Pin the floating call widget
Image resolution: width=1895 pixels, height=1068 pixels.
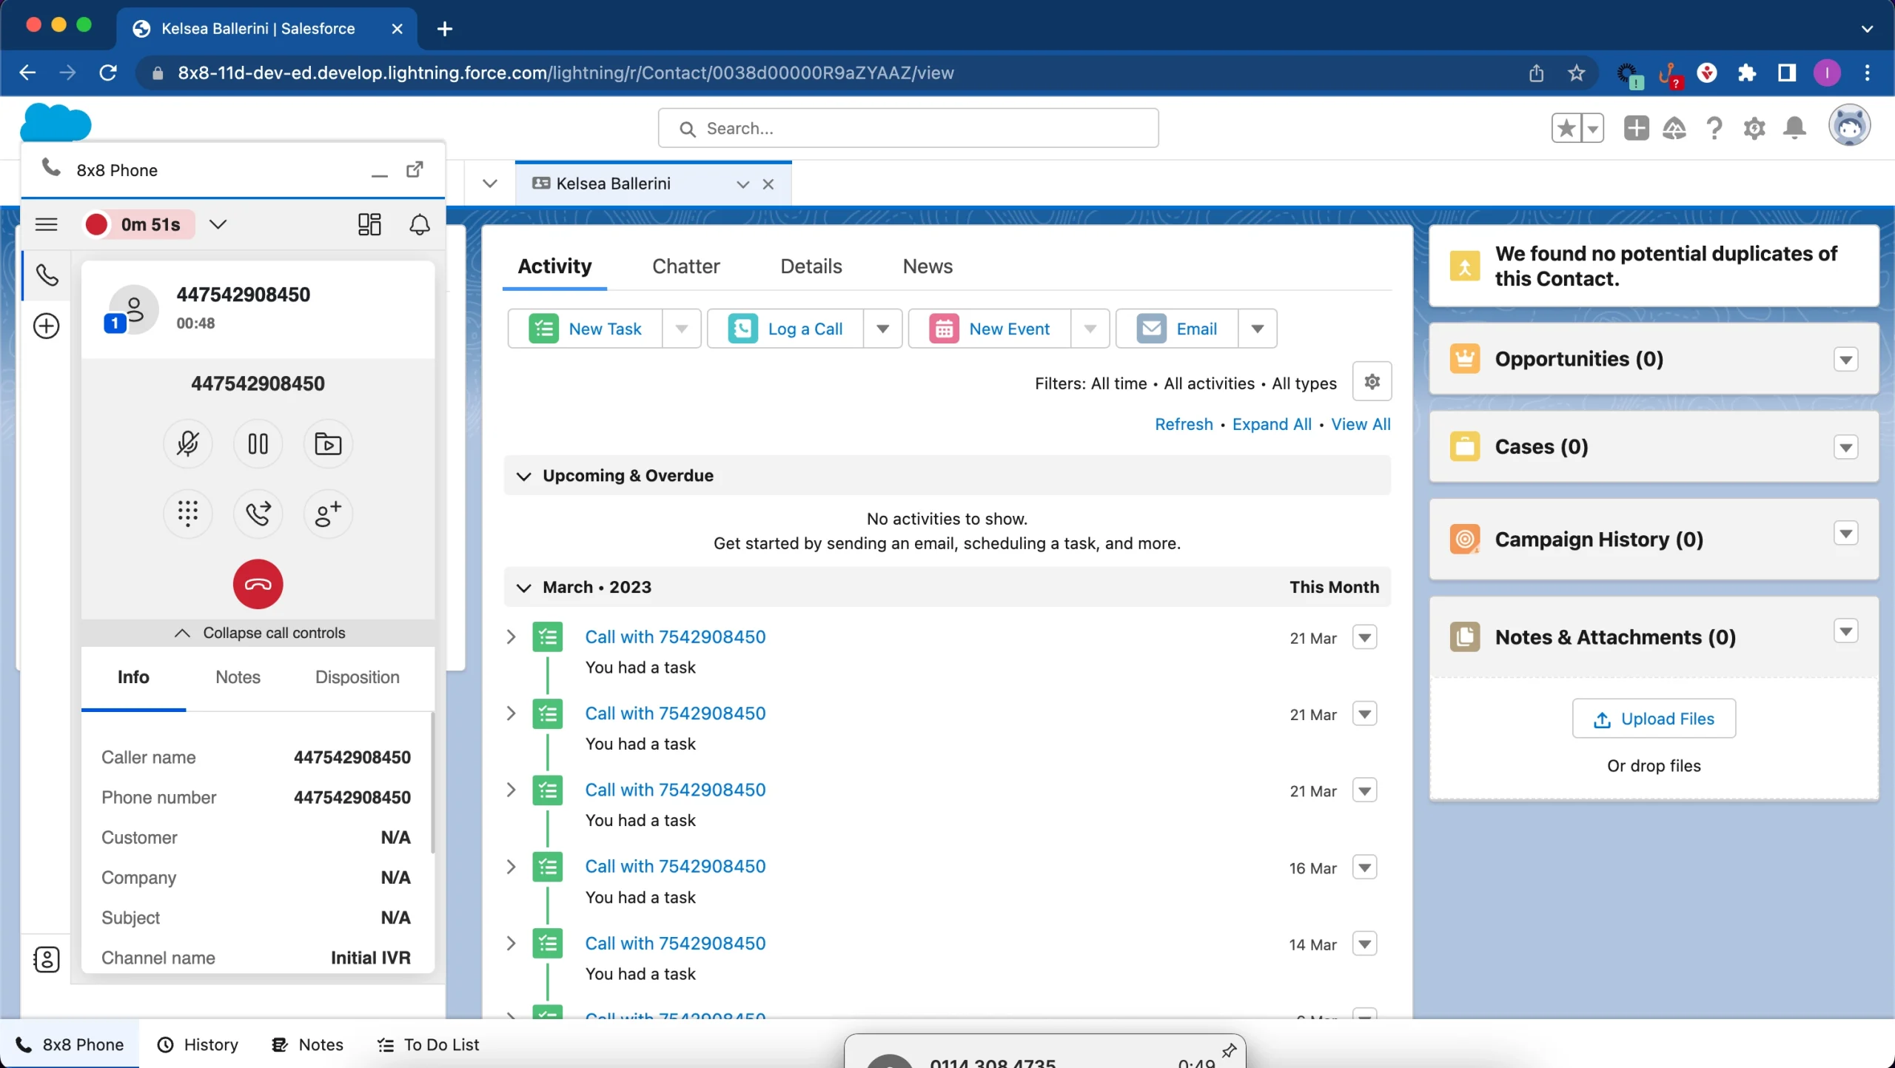pyautogui.click(x=1229, y=1049)
